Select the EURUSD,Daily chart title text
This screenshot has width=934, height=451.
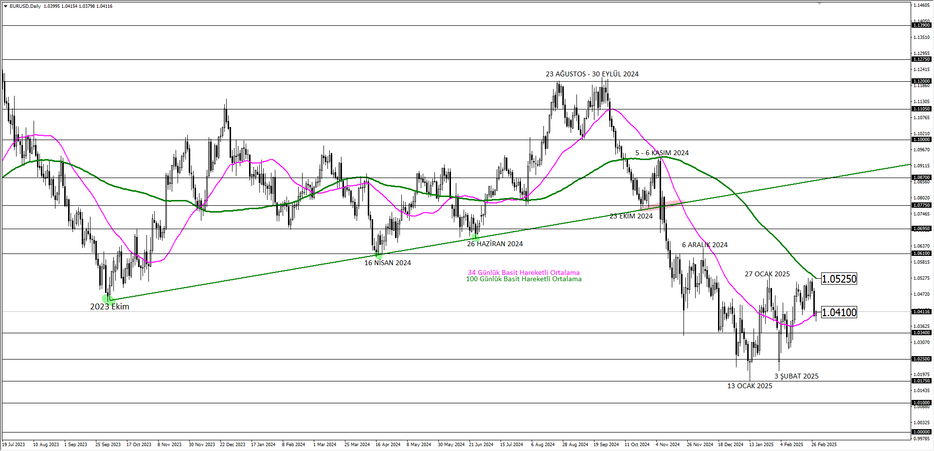tap(25, 6)
